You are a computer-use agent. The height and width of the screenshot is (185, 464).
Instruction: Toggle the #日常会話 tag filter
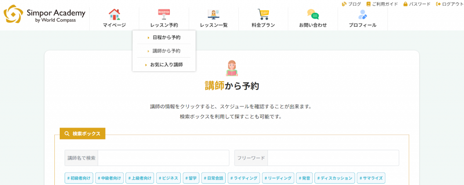tap(213, 178)
